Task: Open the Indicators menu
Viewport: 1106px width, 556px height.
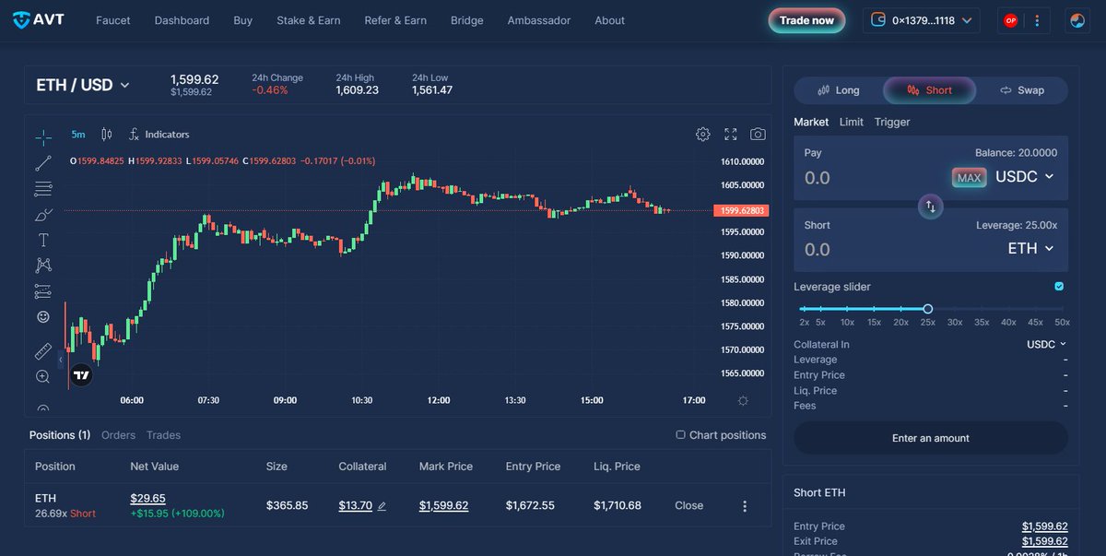Action: pos(159,135)
